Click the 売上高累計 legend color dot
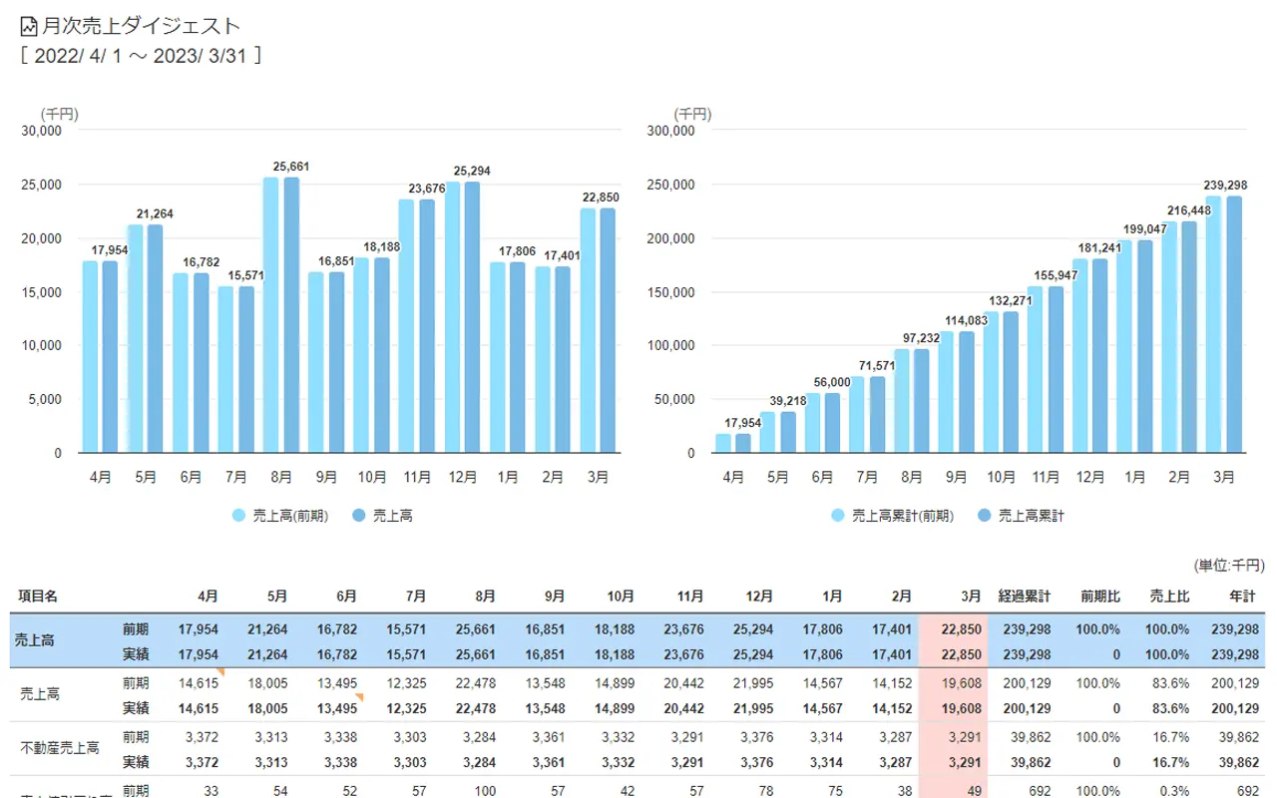1277x798 pixels. coord(986,516)
